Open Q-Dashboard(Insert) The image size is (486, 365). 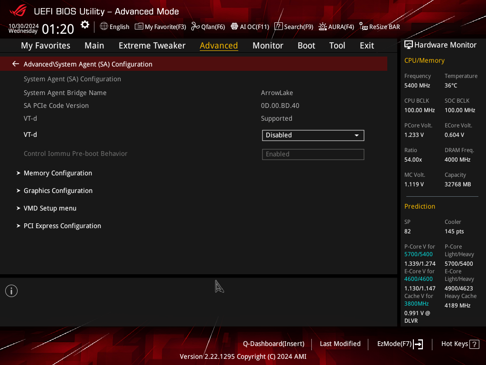274,344
